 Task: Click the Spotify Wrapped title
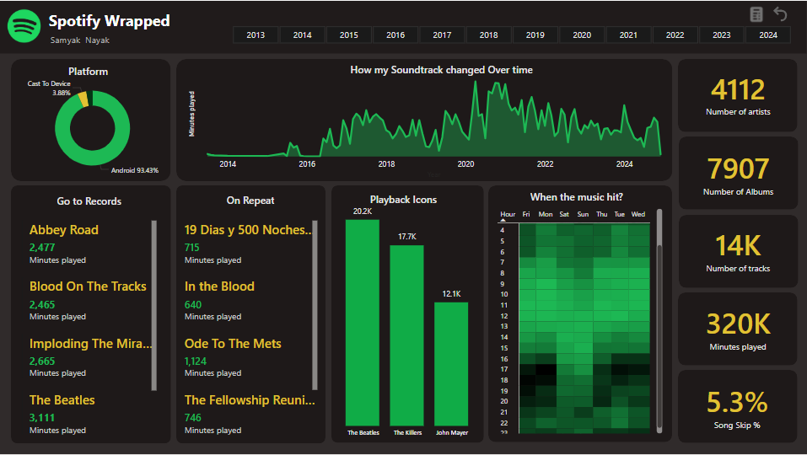pos(109,21)
